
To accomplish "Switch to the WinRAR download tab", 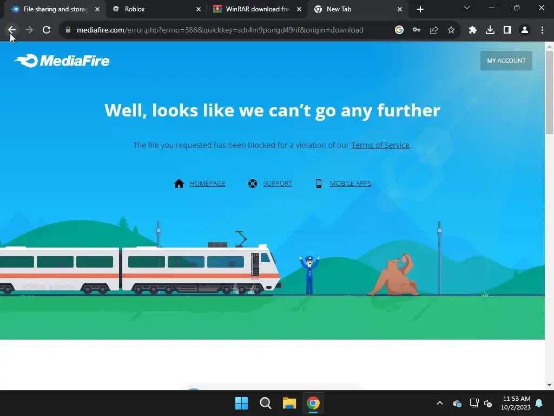I will pos(257,9).
